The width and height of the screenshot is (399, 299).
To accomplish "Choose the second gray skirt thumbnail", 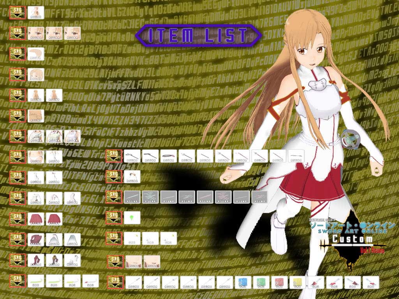I will [72, 240].
